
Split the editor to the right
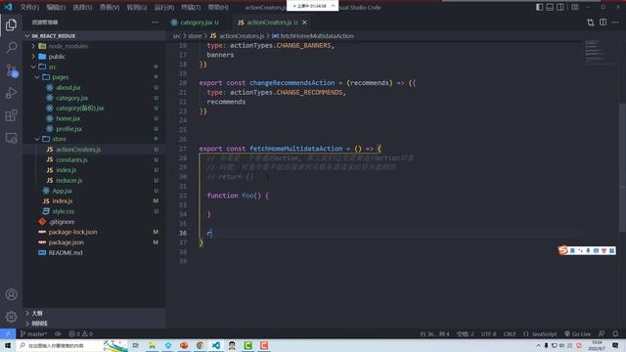pos(603,22)
